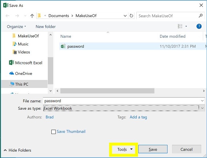Select Videos in the sidebar
The image size is (207, 158).
[x=21, y=52]
